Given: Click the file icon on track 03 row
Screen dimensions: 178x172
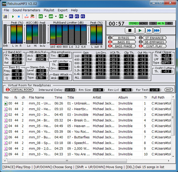Looking at the screenshot, I should (x=6, y=120).
